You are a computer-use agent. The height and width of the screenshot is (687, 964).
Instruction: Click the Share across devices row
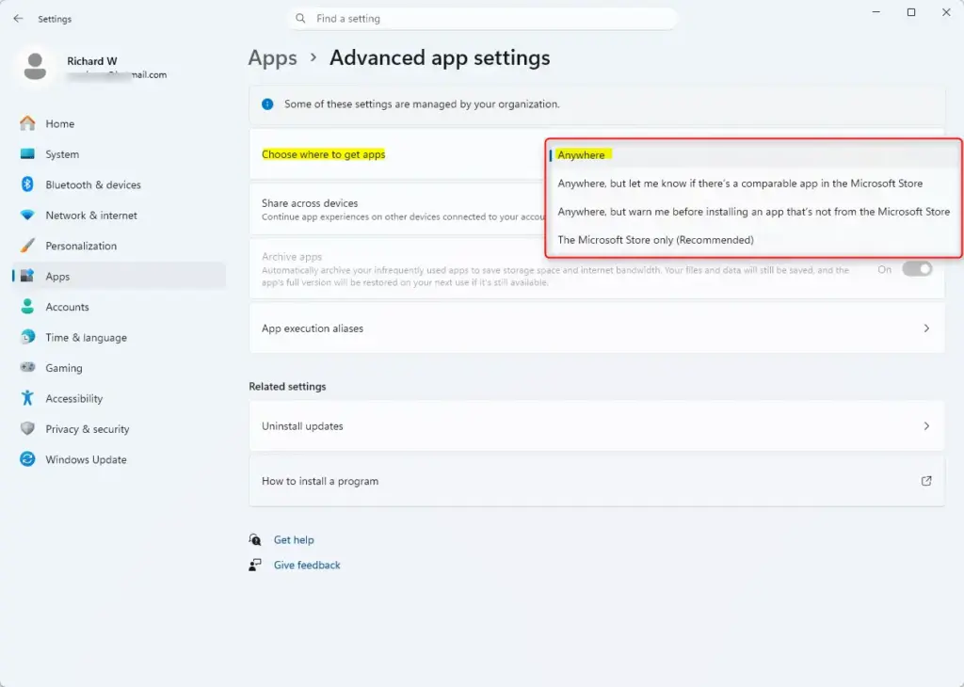pos(397,209)
